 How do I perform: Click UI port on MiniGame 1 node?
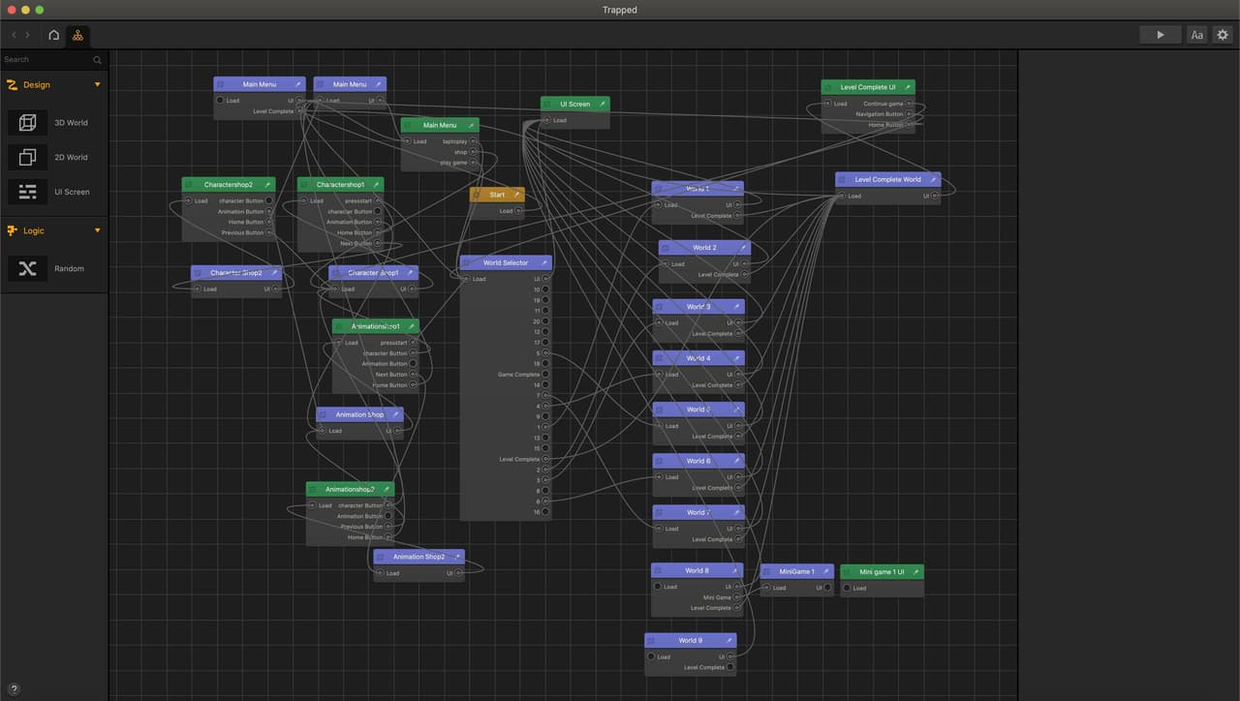(827, 588)
